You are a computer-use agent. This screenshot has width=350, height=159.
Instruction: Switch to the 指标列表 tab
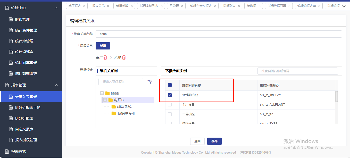(229, 6)
